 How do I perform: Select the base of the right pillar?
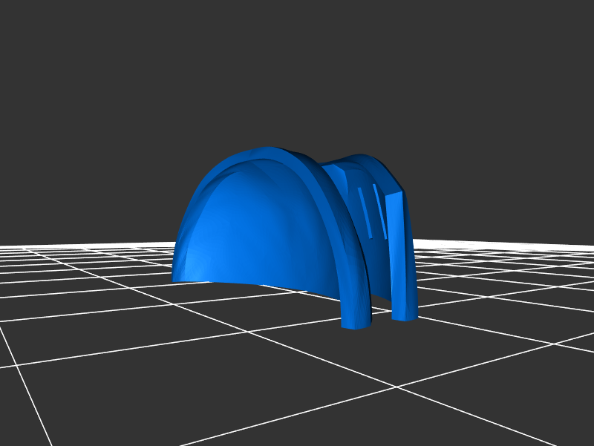click(x=405, y=315)
